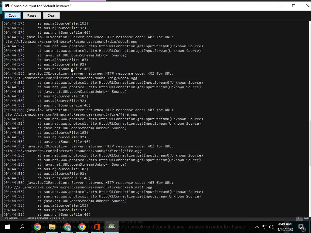This screenshot has width=311, height=233.
Task: Open Microsoft Office icon on taskbar
Action: [97, 227]
